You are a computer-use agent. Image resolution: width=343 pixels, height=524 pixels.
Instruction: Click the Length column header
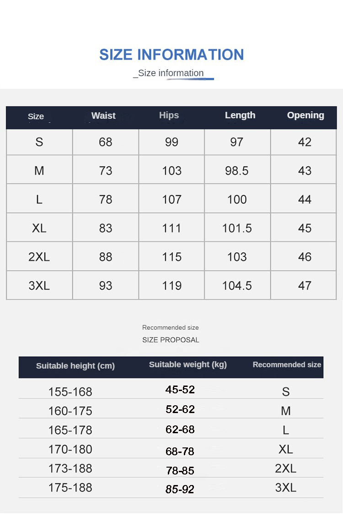click(x=240, y=115)
